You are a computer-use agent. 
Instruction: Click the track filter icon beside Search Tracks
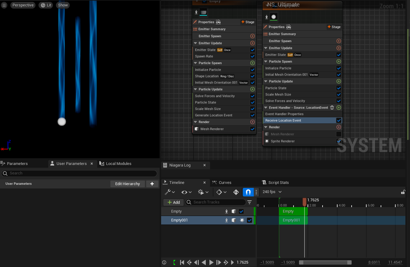click(x=249, y=202)
